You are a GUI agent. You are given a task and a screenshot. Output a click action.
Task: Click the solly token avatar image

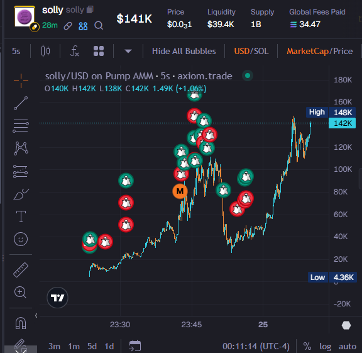pyautogui.click(x=25, y=16)
